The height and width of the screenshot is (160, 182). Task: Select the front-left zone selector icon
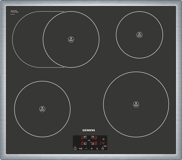tap(86, 143)
